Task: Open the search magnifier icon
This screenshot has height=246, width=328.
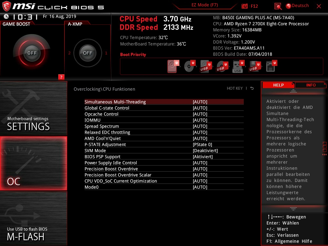Action: (278, 6)
